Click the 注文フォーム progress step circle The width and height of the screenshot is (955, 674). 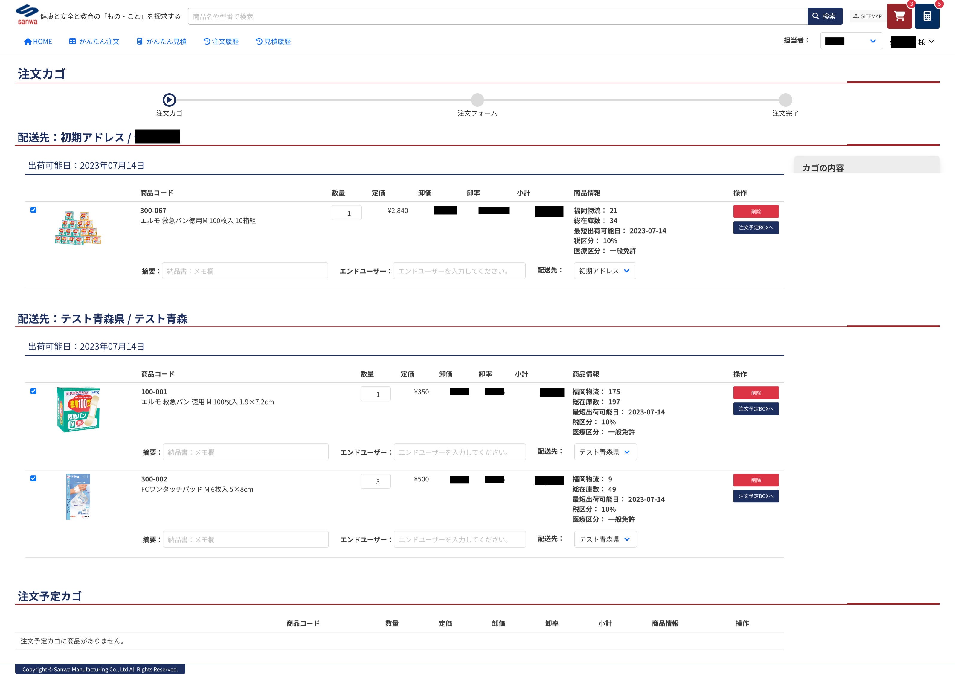[x=477, y=100]
